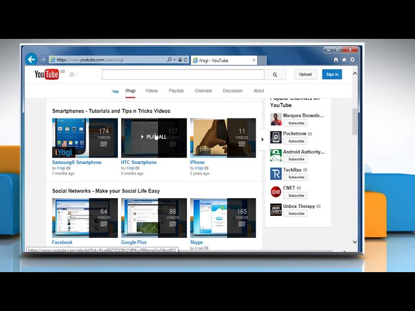Subscribe to CNET channel
The image size is (415, 311).
(296, 196)
